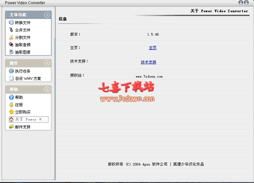The image size is (254, 183).
Task: Click the left round title bar button
Action: [x=241, y=3]
